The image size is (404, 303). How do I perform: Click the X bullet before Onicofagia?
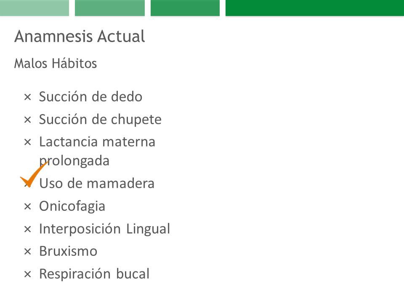point(28,207)
